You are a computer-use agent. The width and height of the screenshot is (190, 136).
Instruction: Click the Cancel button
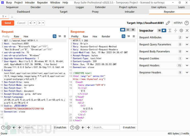(21, 23)
